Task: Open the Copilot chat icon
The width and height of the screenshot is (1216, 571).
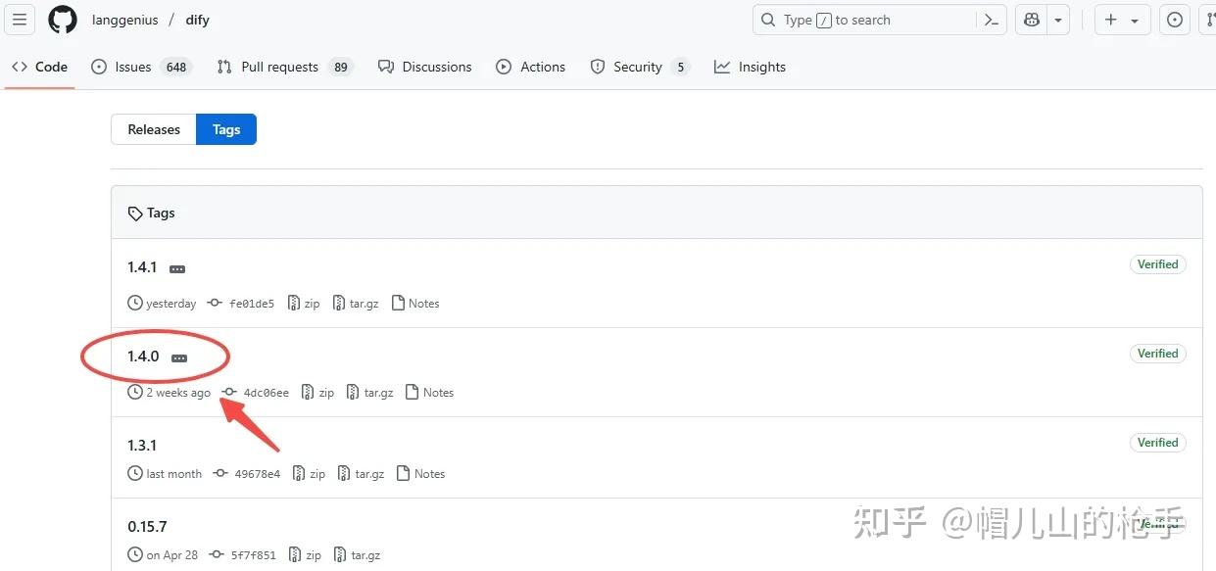Action: (x=1031, y=20)
